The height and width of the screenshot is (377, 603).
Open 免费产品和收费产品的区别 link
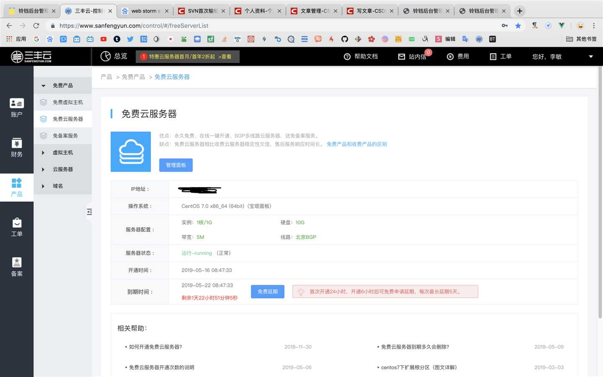(357, 144)
